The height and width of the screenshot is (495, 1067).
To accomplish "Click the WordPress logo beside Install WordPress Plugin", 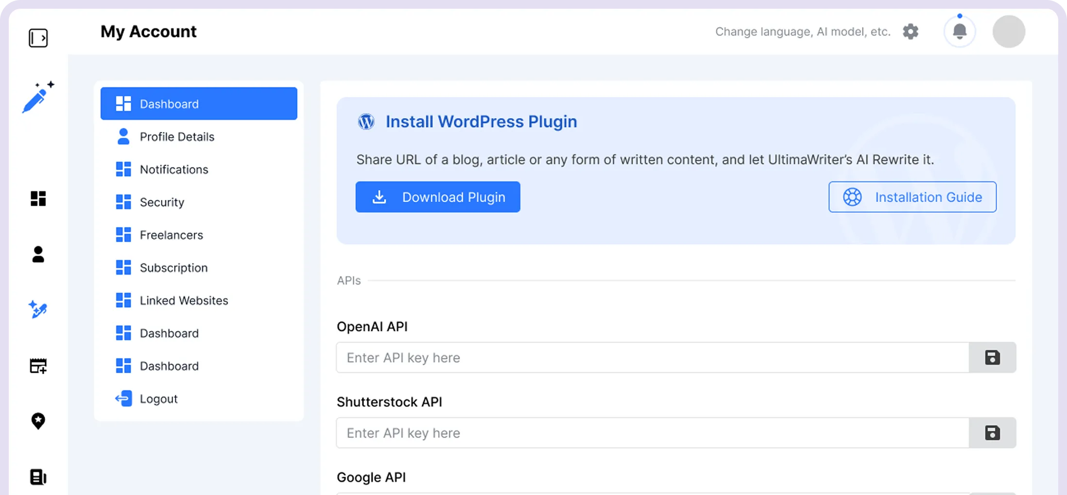I will coord(366,122).
